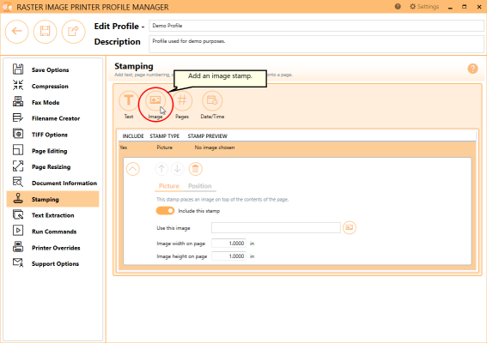
Task: Select the Picture stamp row
Action: 297,147
